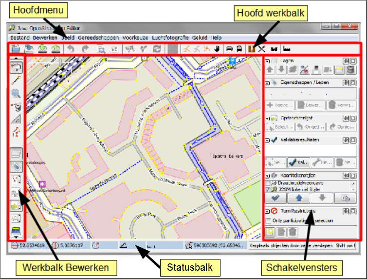Activate the zoom magnifier tool
The image size is (367, 279).
pyautogui.click(x=16, y=94)
